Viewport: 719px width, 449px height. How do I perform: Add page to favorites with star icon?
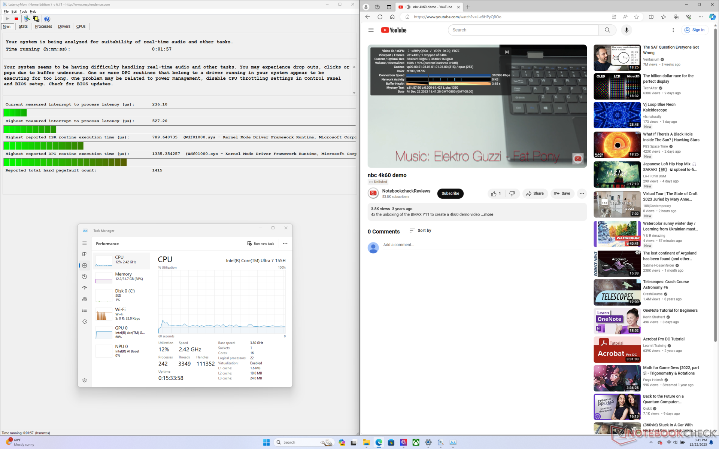coord(636,17)
